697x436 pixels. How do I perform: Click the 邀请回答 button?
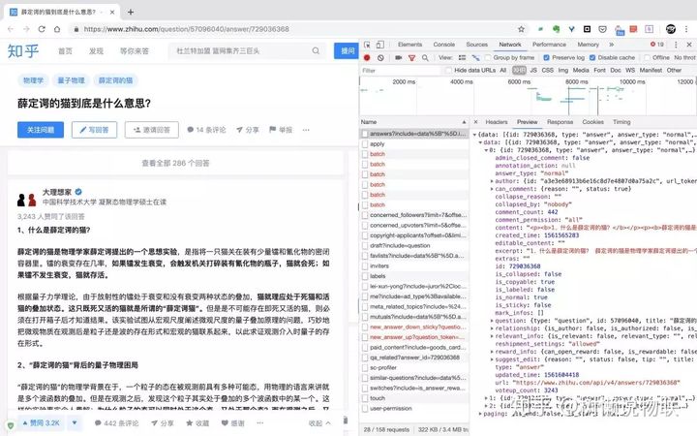pyautogui.click(x=152, y=130)
